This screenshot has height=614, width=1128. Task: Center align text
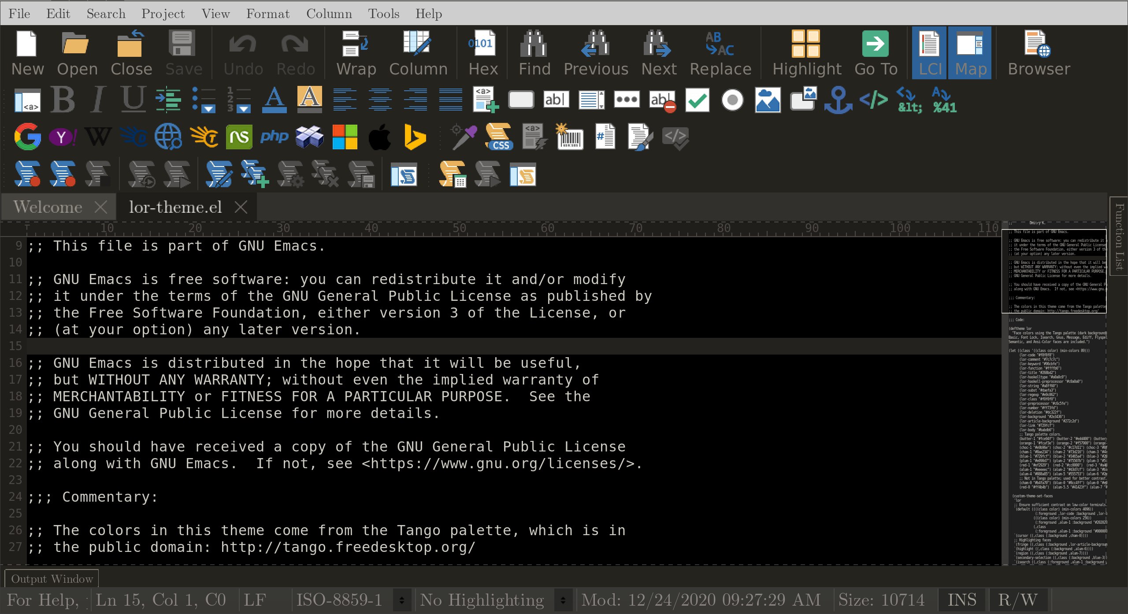tap(380, 100)
